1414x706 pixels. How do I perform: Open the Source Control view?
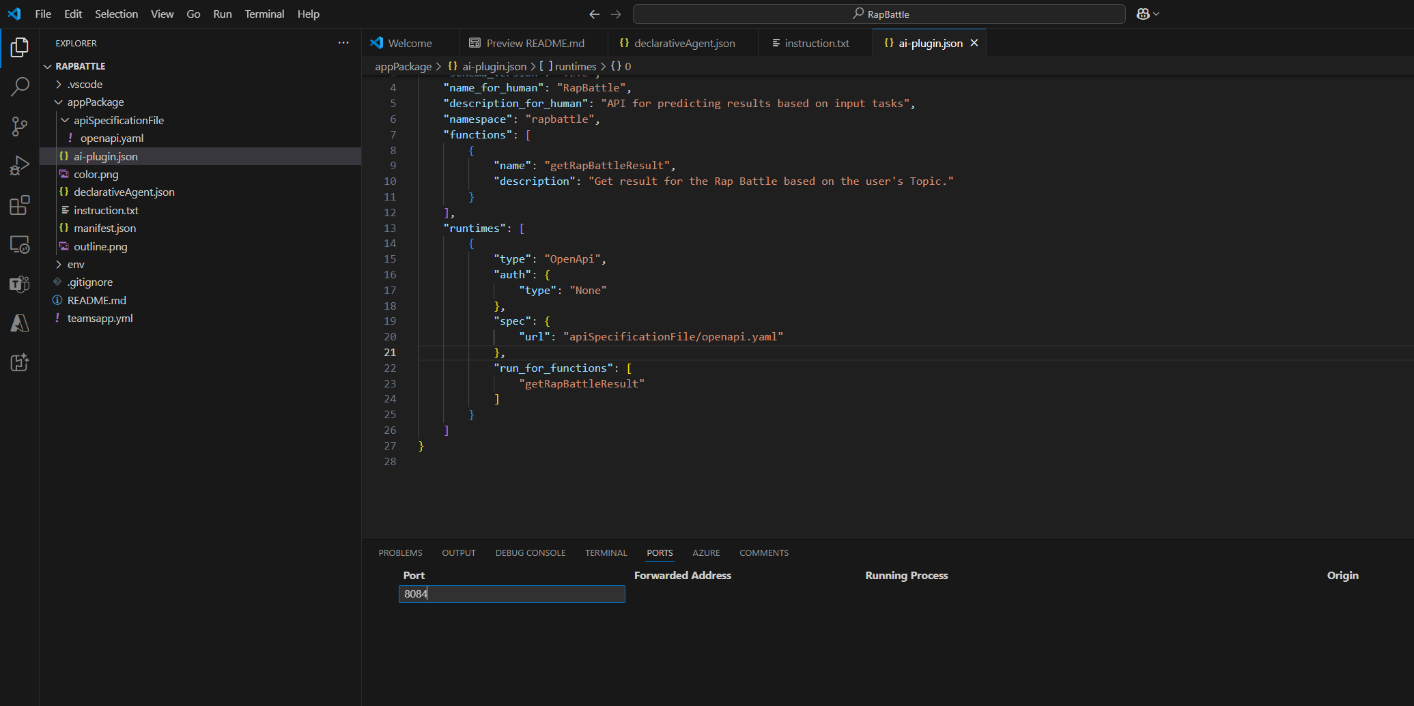pyautogui.click(x=20, y=126)
